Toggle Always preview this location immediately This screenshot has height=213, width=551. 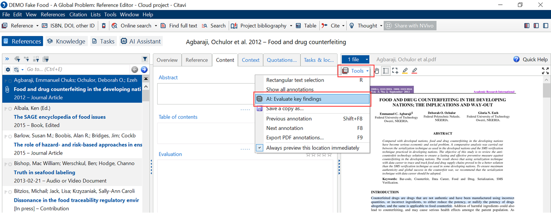click(259, 148)
